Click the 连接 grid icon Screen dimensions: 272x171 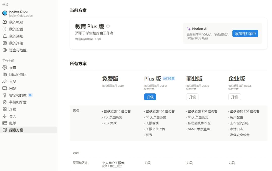5,109
